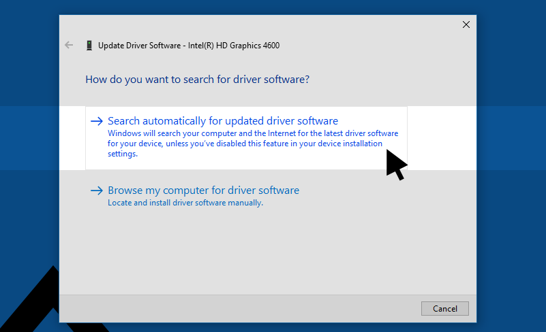Image resolution: width=546 pixels, height=332 pixels.
Task: Click the arrow icon beside Search automatically
Action: click(97, 121)
